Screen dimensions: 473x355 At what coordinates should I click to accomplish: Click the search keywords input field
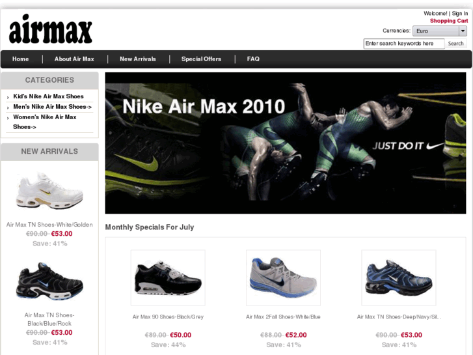(404, 44)
